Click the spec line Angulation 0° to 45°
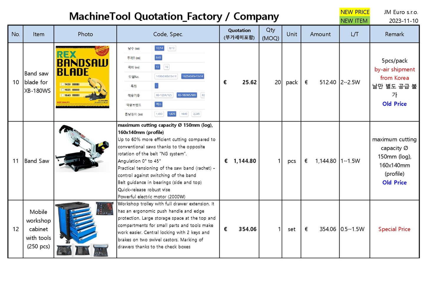The height and width of the screenshot is (301, 427). [139, 161]
